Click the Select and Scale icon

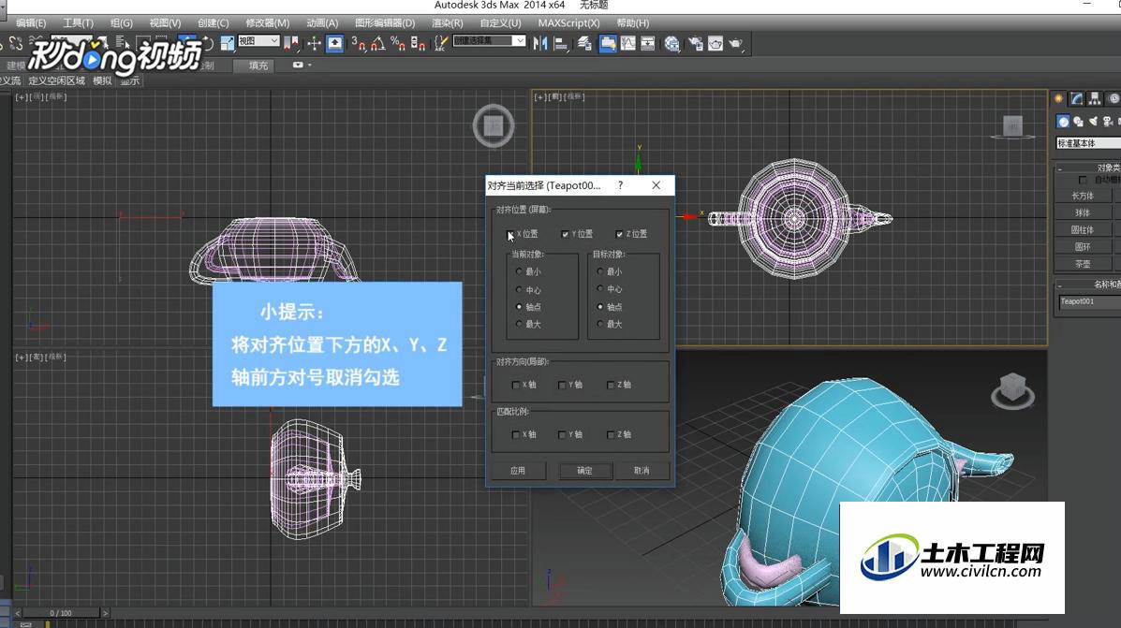point(228,44)
